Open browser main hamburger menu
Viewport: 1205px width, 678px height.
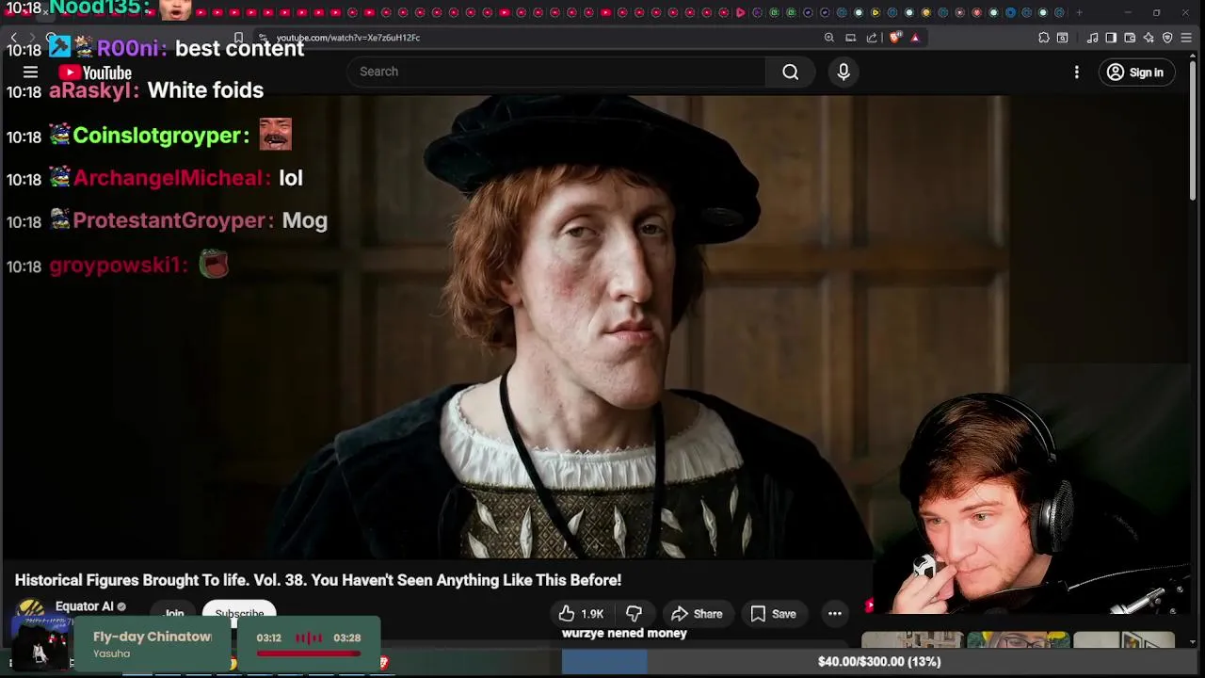(x=1188, y=38)
